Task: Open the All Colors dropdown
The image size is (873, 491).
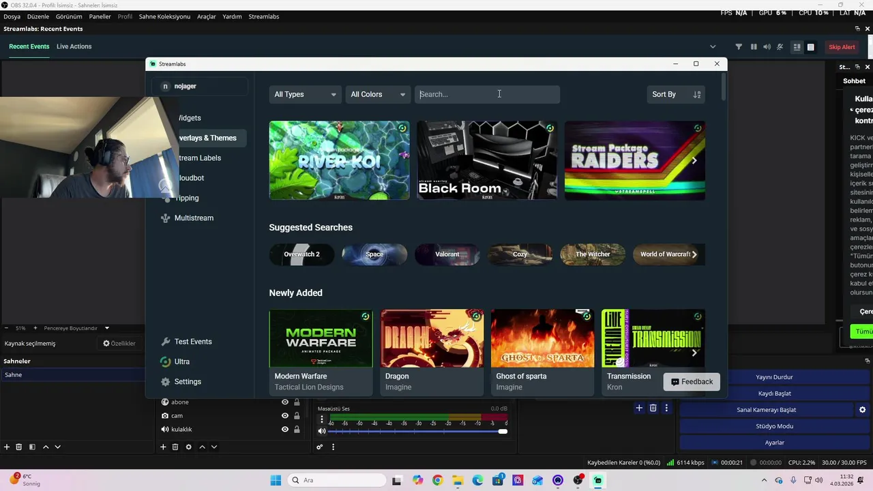Action: pyautogui.click(x=378, y=95)
